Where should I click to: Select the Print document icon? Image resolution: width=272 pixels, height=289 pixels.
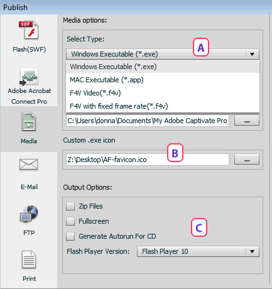pyautogui.click(x=29, y=260)
